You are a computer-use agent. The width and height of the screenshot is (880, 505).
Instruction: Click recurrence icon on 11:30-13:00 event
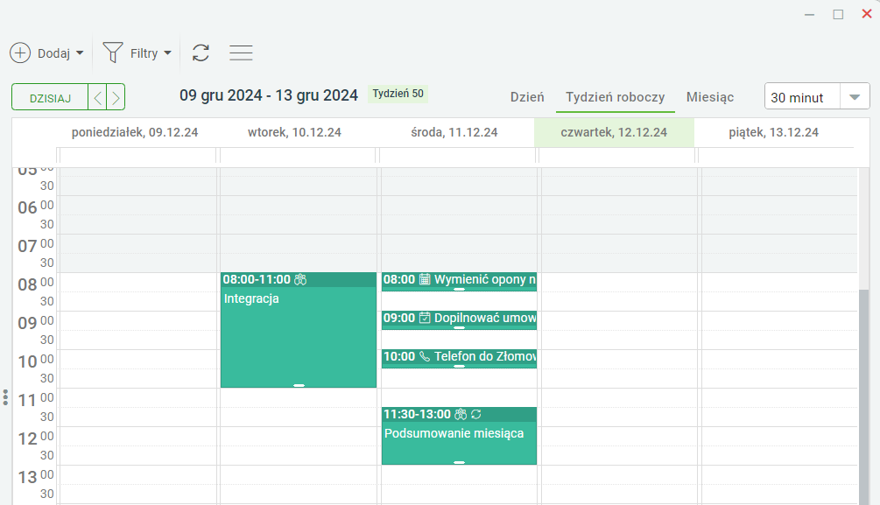click(x=476, y=414)
